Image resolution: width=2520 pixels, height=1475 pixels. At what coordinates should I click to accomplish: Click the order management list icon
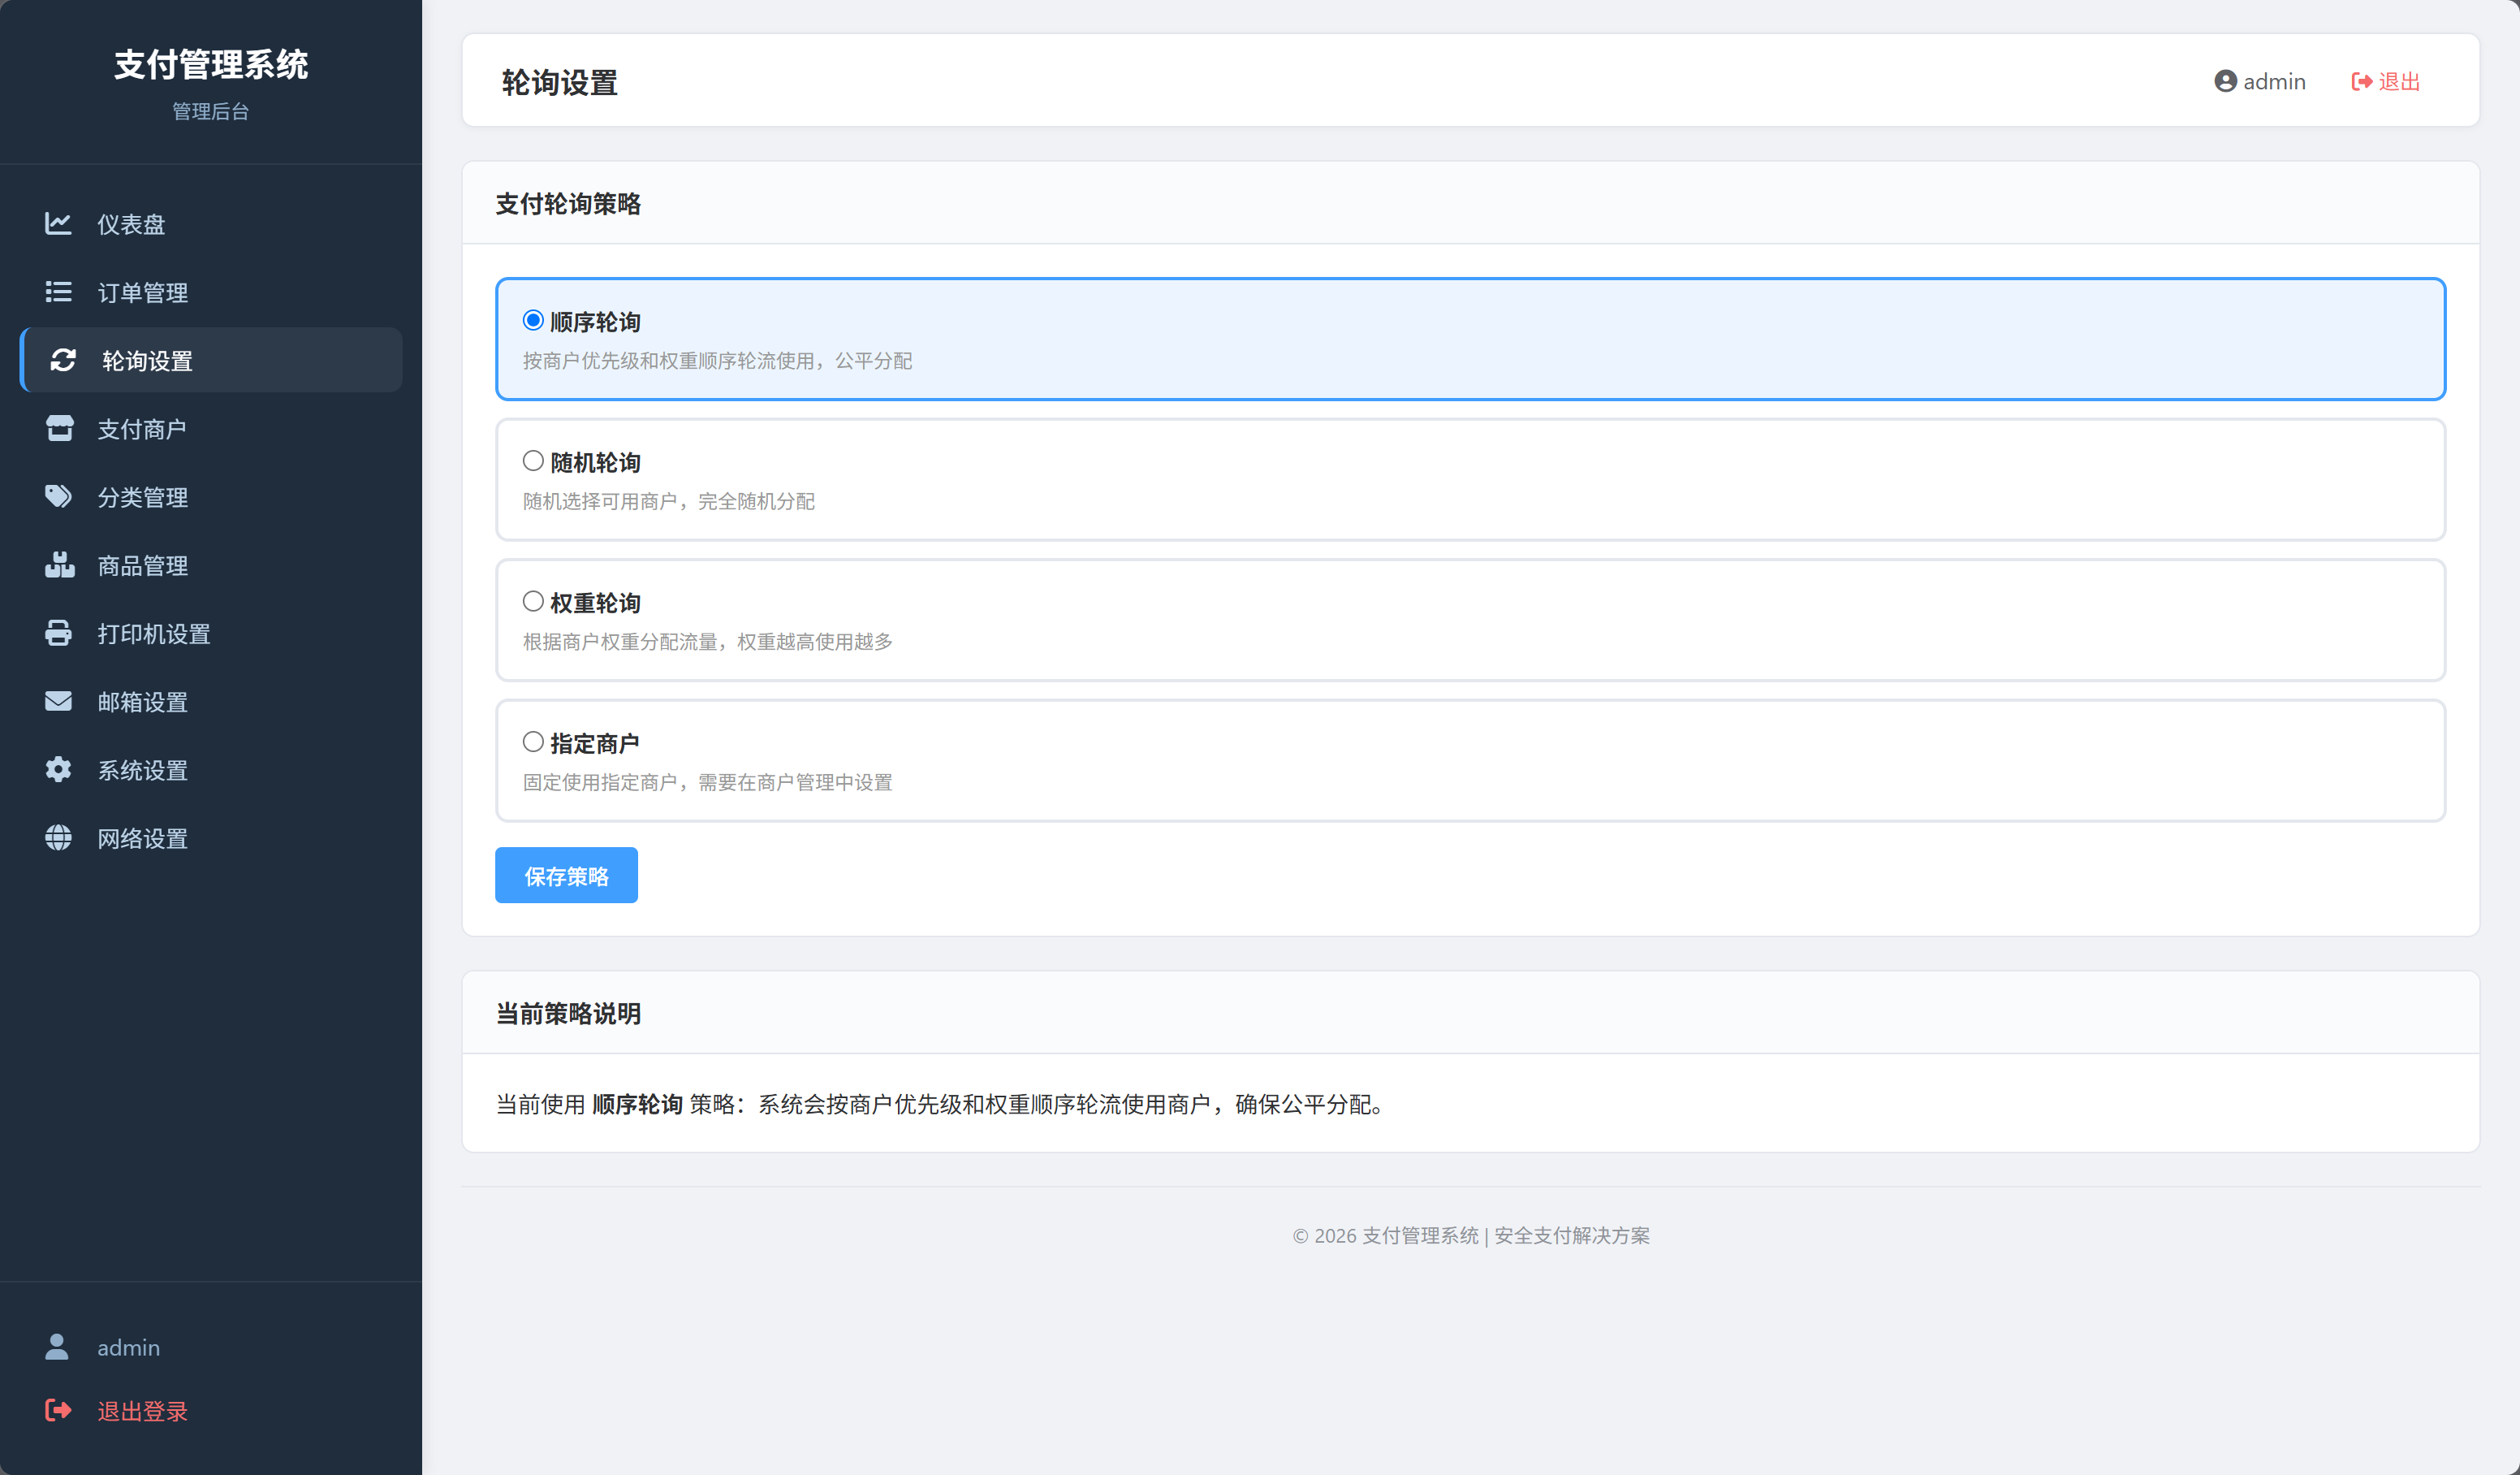[58, 292]
